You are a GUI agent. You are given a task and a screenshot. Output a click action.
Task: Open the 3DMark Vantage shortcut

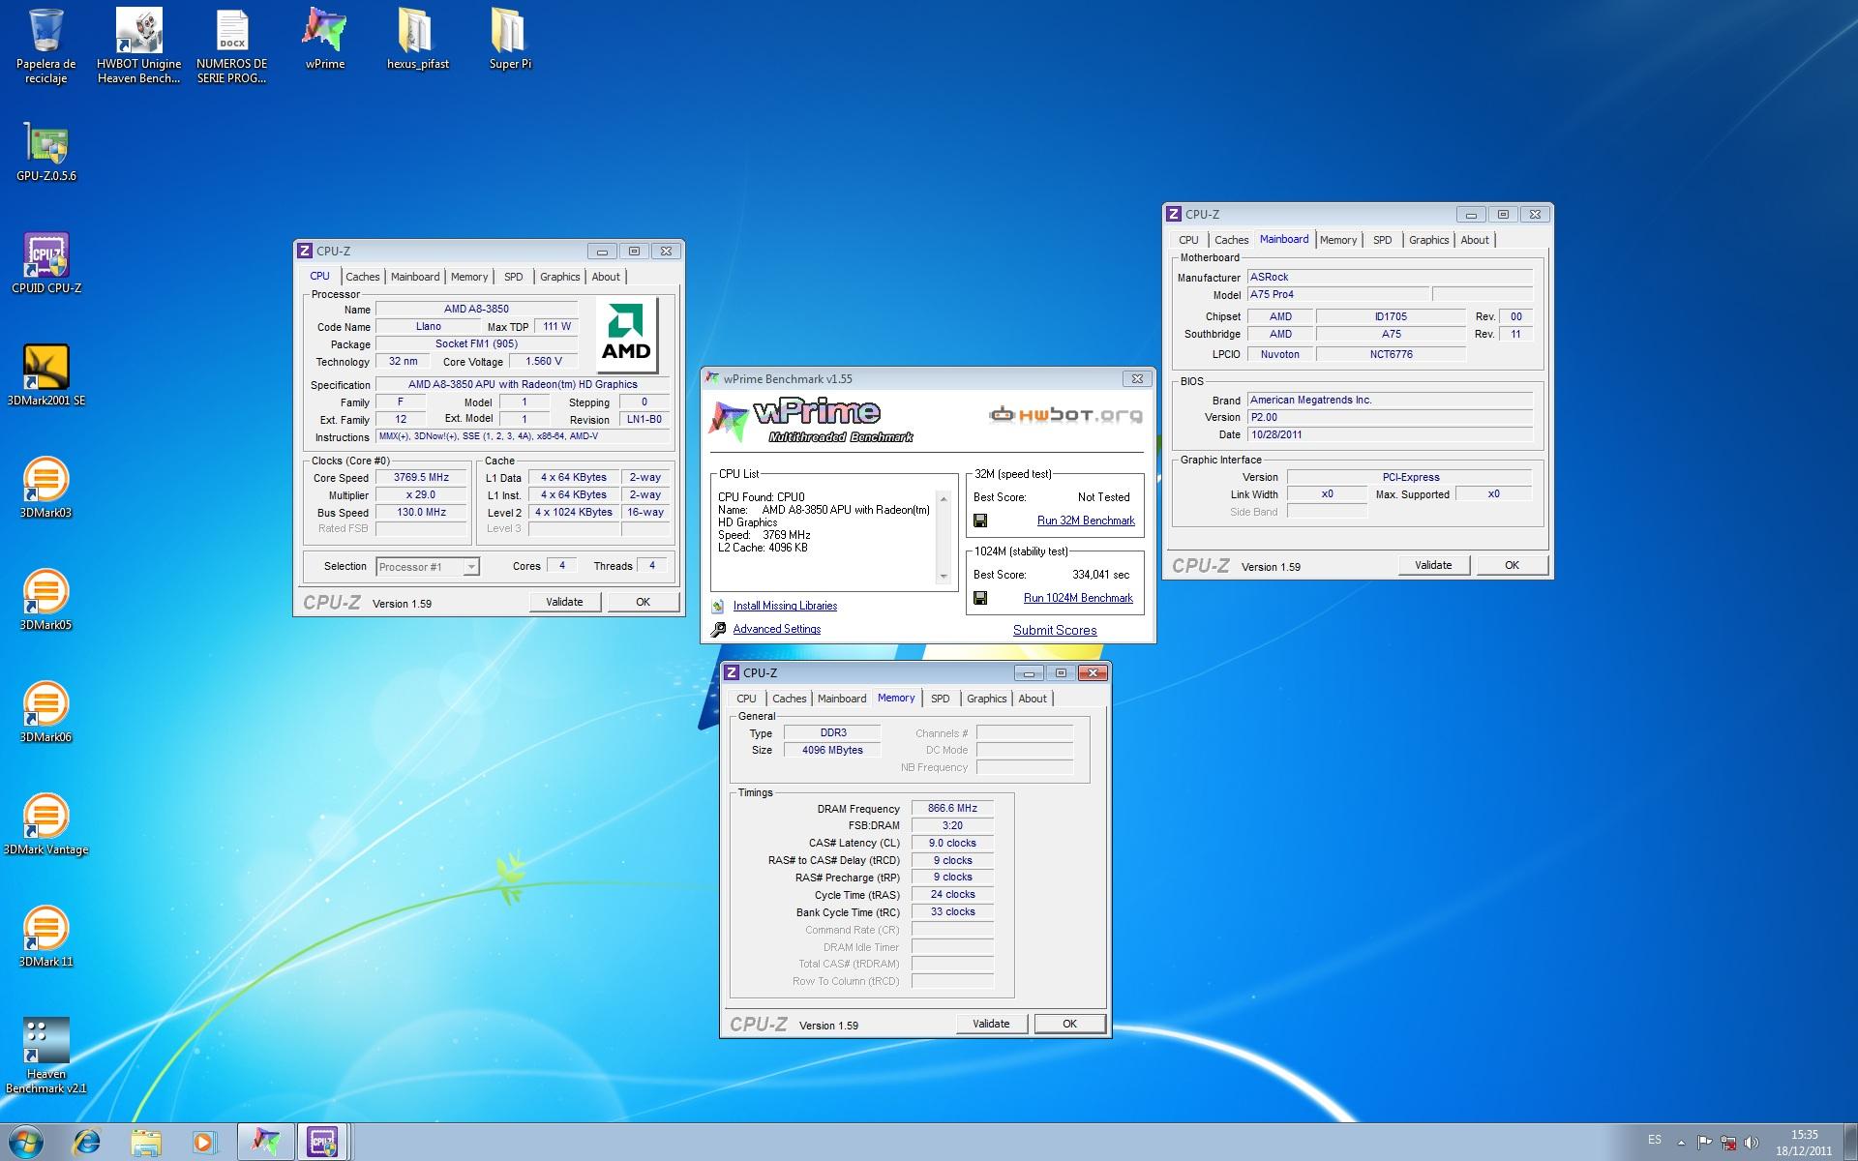pos(45,824)
